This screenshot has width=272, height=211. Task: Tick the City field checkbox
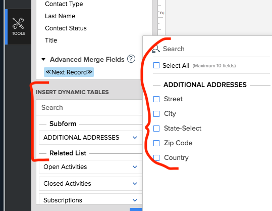click(156, 114)
